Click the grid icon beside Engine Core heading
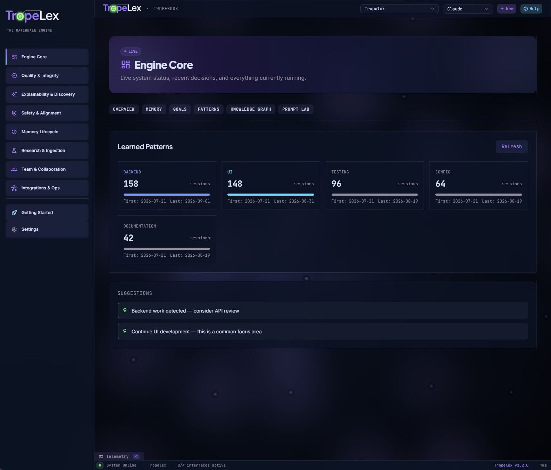551x470 pixels. (x=126, y=65)
